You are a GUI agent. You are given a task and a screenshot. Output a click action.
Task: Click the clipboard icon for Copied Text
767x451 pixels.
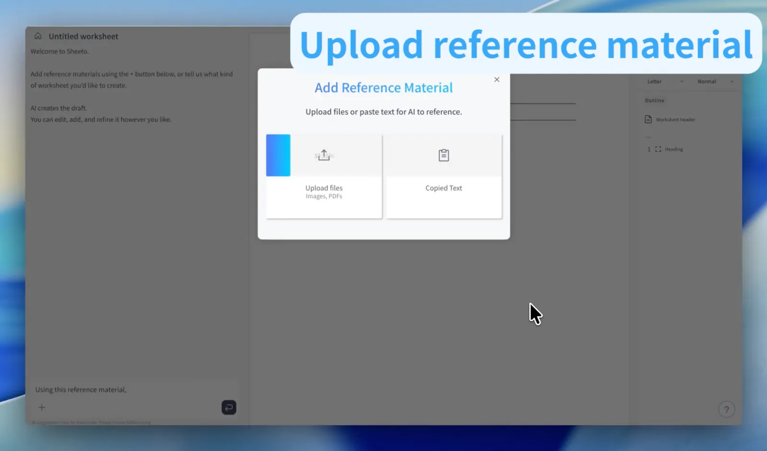pyautogui.click(x=444, y=155)
